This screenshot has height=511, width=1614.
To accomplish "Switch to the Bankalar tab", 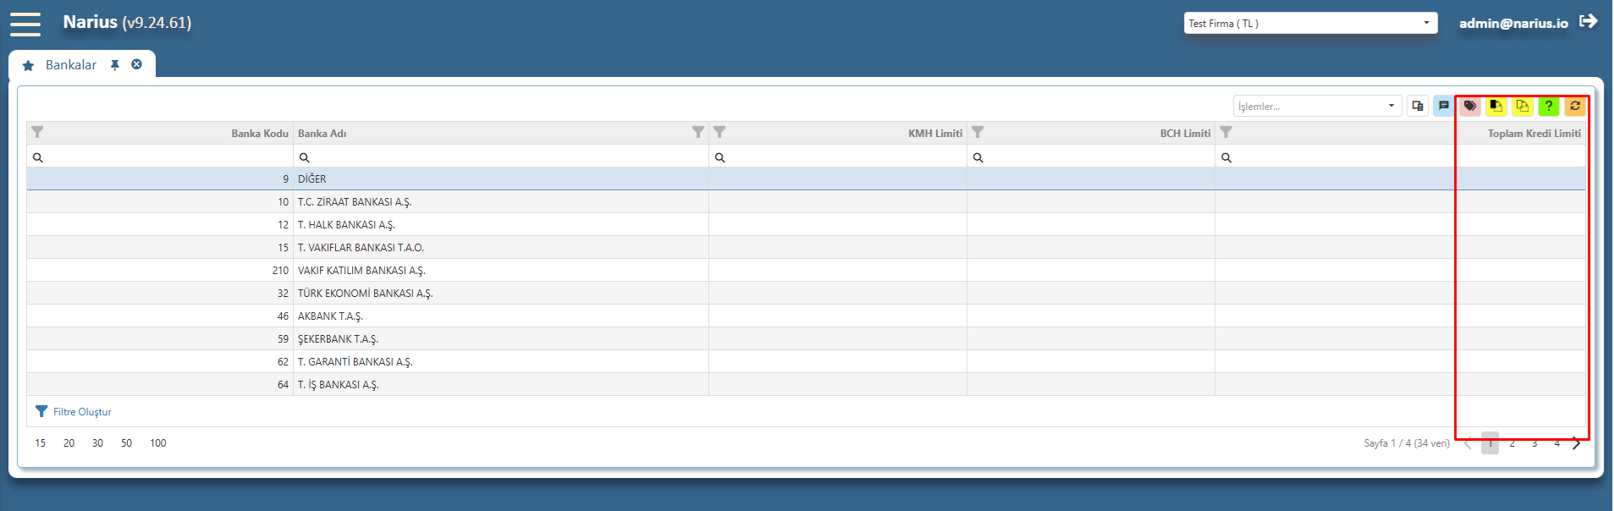I will [x=71, y=65].
